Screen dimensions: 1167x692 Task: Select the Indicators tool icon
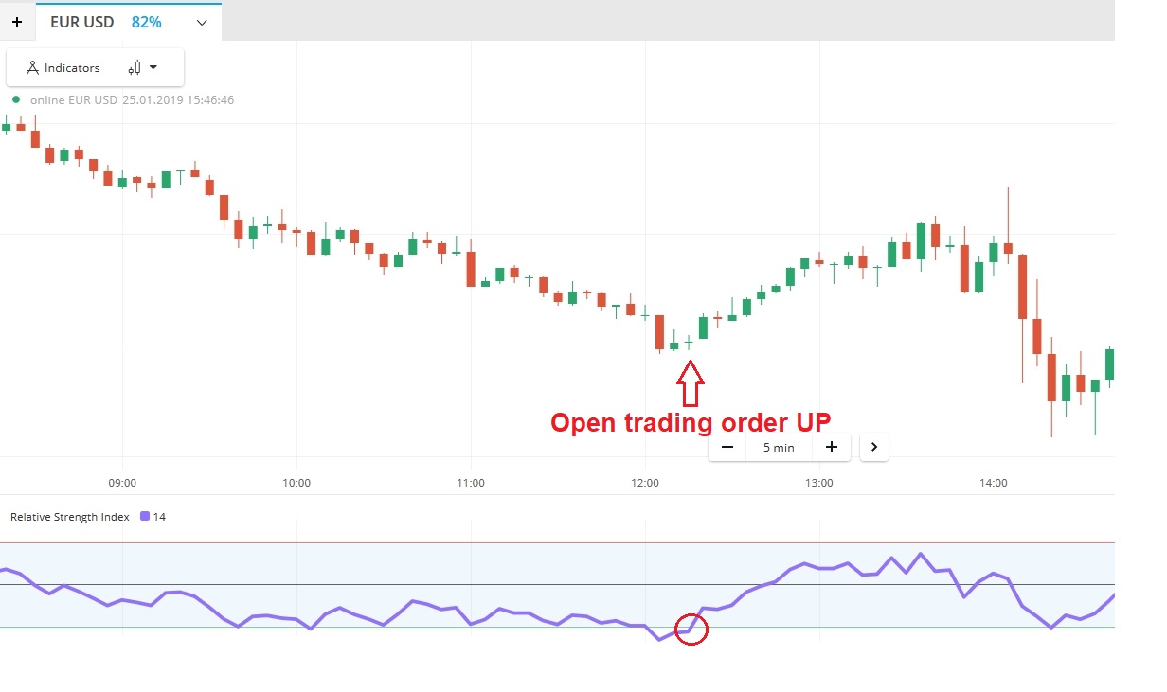pyautogui.click(x=32, y=67)
